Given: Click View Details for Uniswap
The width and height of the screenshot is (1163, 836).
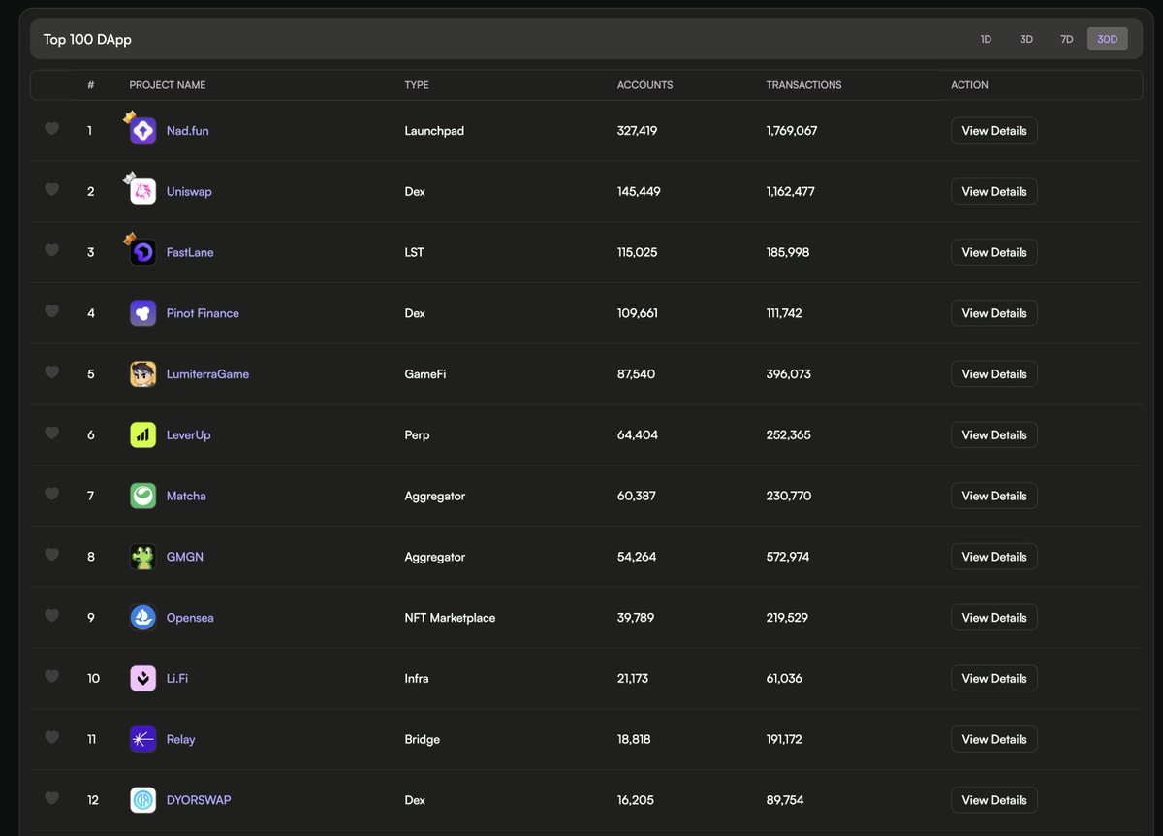Looking at the screenshot, I should 993,191.
